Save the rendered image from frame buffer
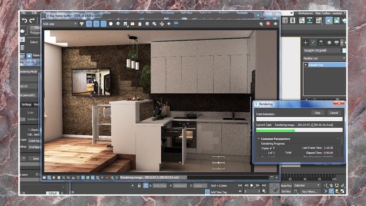The image size is (366, 206). pos(125,24)
